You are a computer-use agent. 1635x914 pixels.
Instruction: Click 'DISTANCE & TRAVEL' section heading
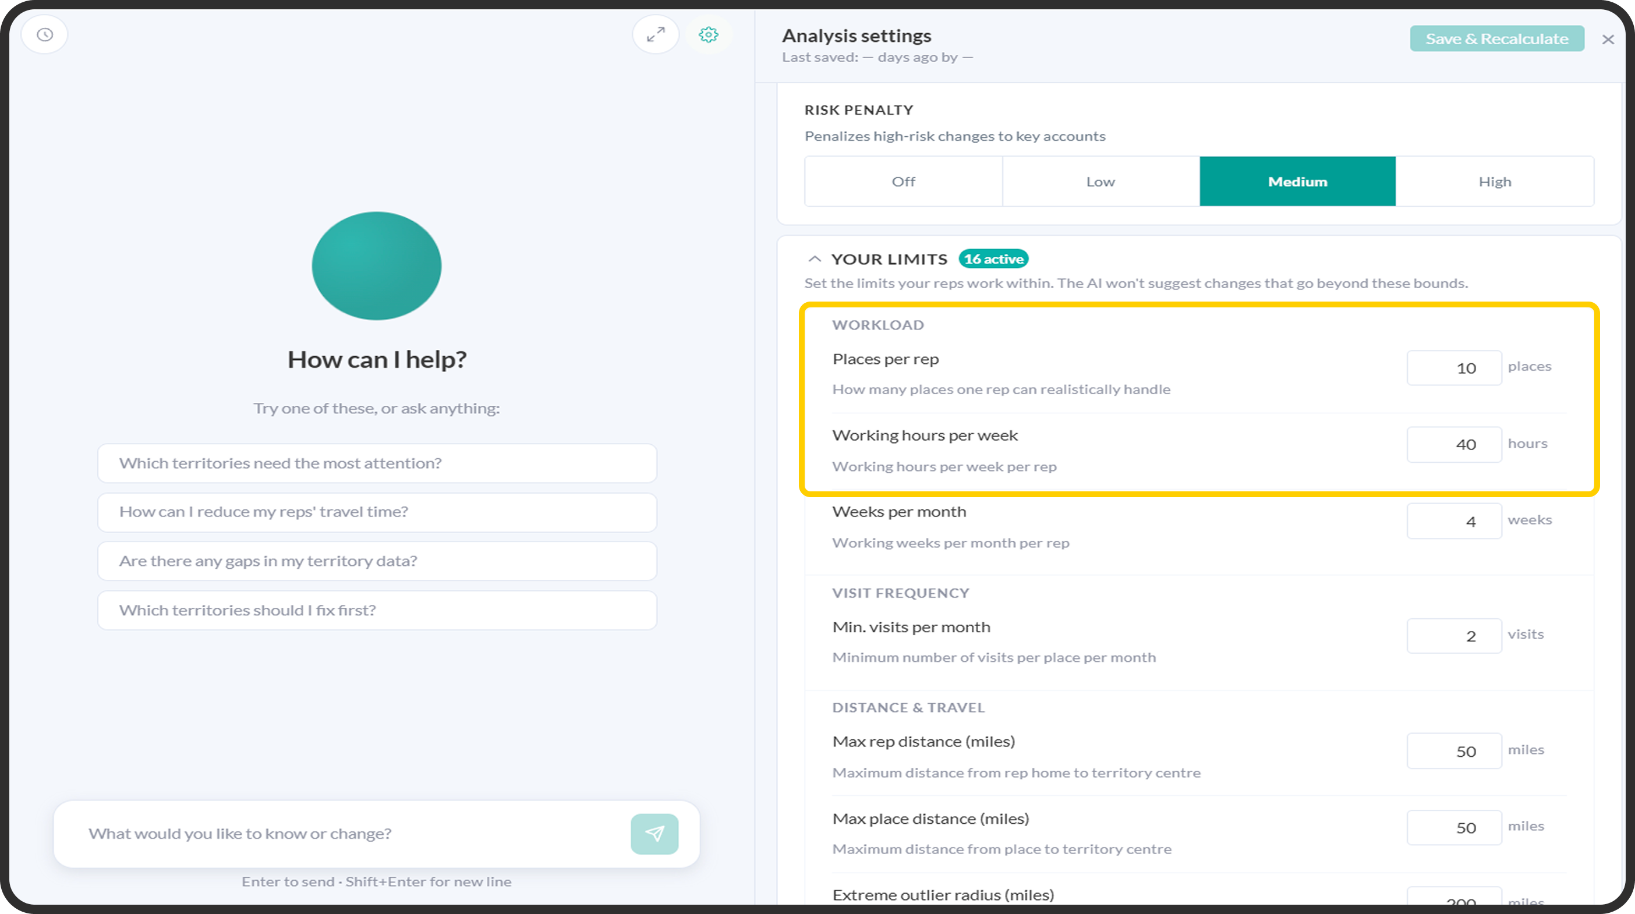tap(908, 708)
